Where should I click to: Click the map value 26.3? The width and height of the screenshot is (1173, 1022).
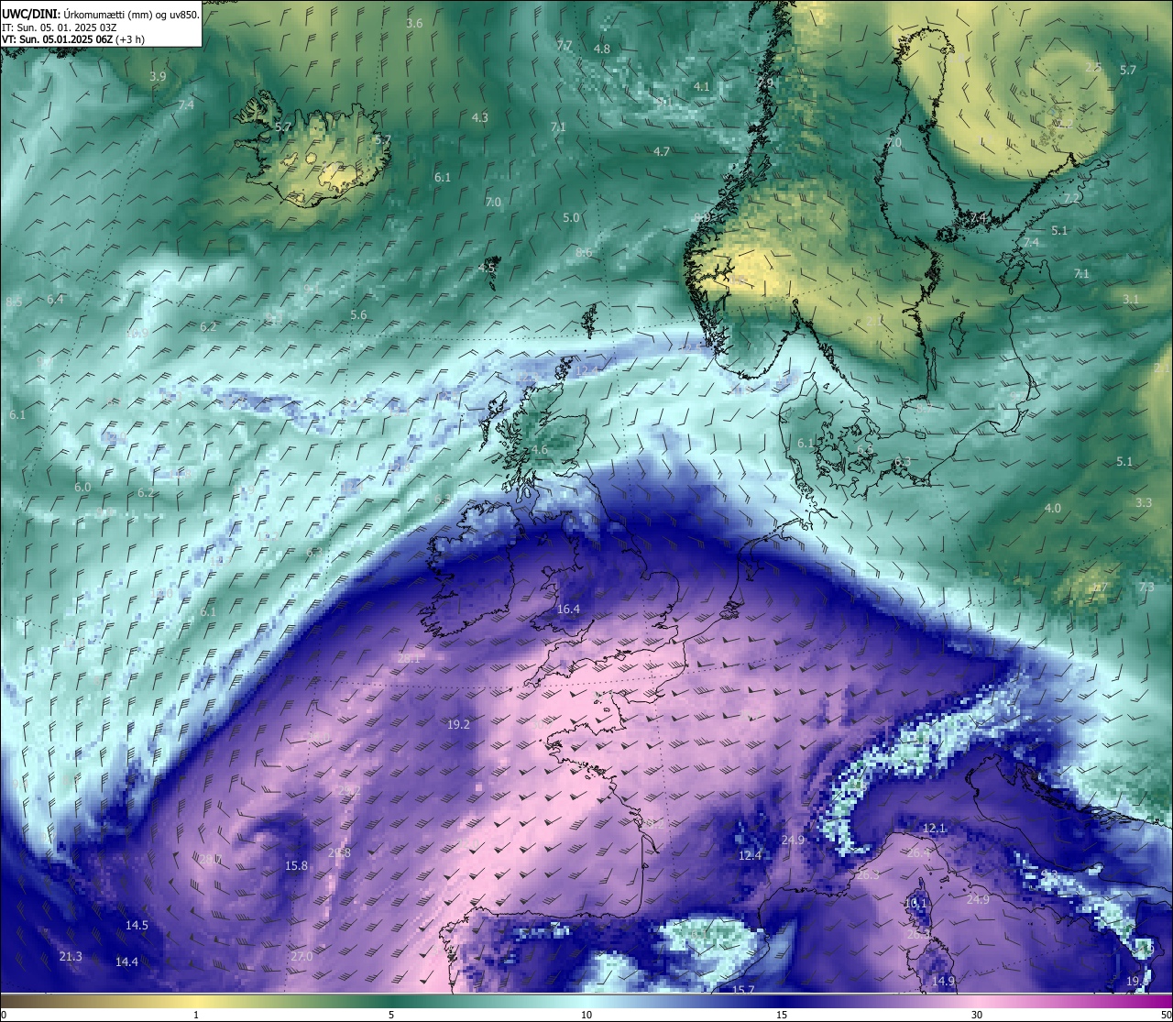[x=868, y=875]
